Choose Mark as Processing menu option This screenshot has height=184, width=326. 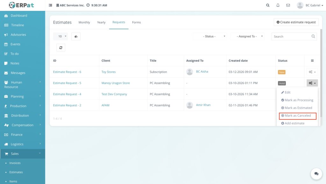(x=297, y=100)
